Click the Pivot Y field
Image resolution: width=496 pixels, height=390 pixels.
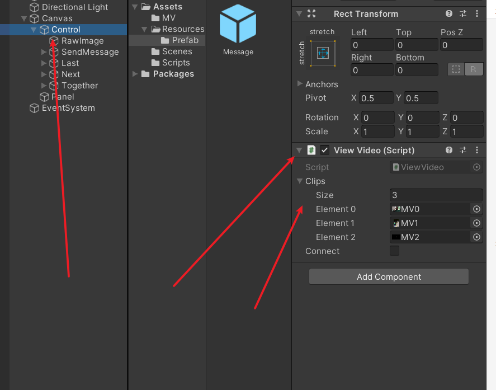(421, 98)
